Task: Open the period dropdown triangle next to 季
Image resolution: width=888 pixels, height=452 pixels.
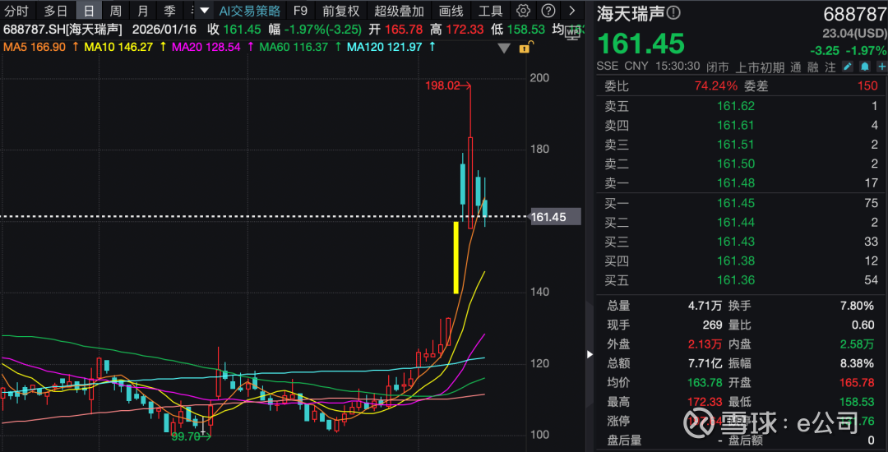Action: pos(205,11)
